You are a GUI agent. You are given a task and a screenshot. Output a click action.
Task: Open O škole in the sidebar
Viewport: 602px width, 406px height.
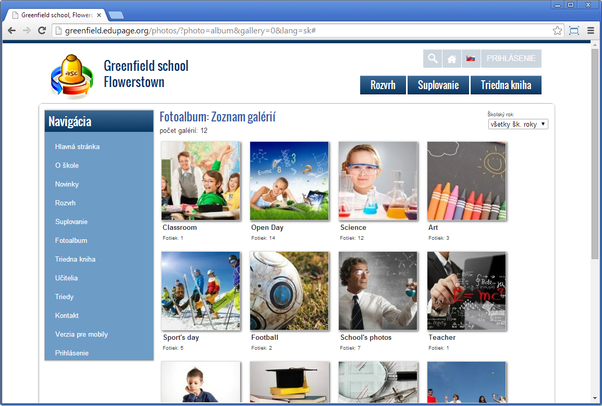67,165
